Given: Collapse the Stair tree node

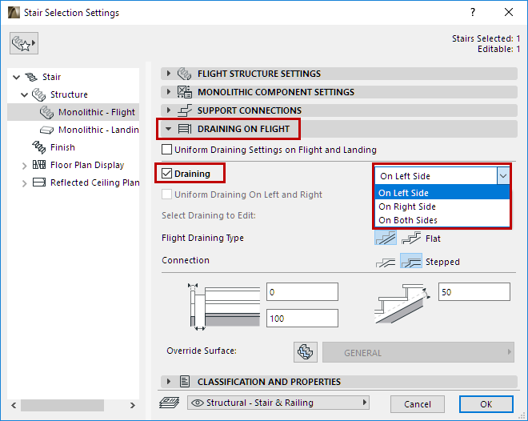Looking at the screenshot, I should [x=16, y=77].
